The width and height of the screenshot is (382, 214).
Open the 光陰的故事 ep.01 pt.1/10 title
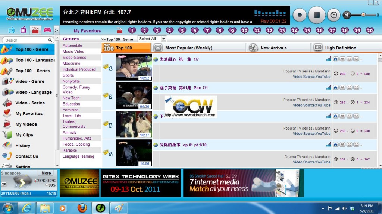click(x=183, y=145)
